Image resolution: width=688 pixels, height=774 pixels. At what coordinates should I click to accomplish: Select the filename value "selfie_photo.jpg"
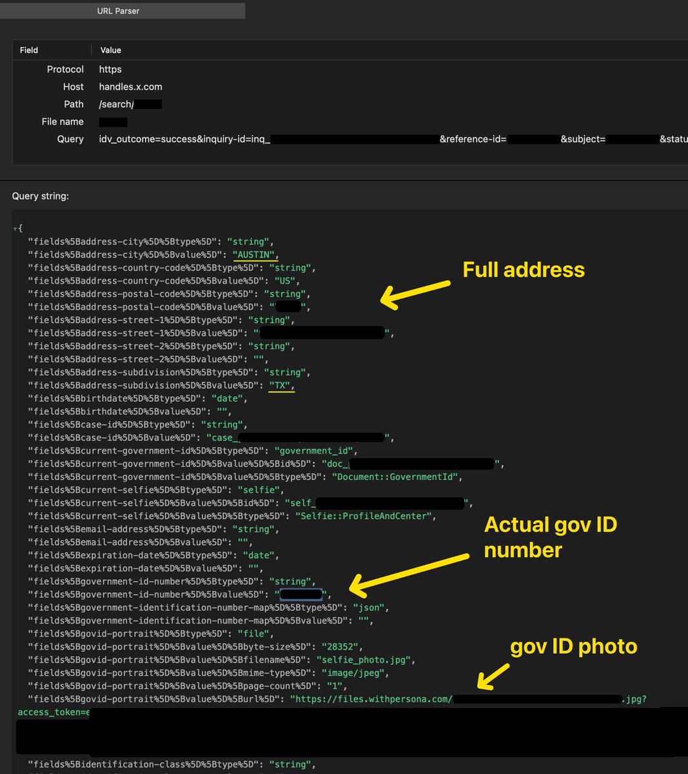click(x=363, y=660)
